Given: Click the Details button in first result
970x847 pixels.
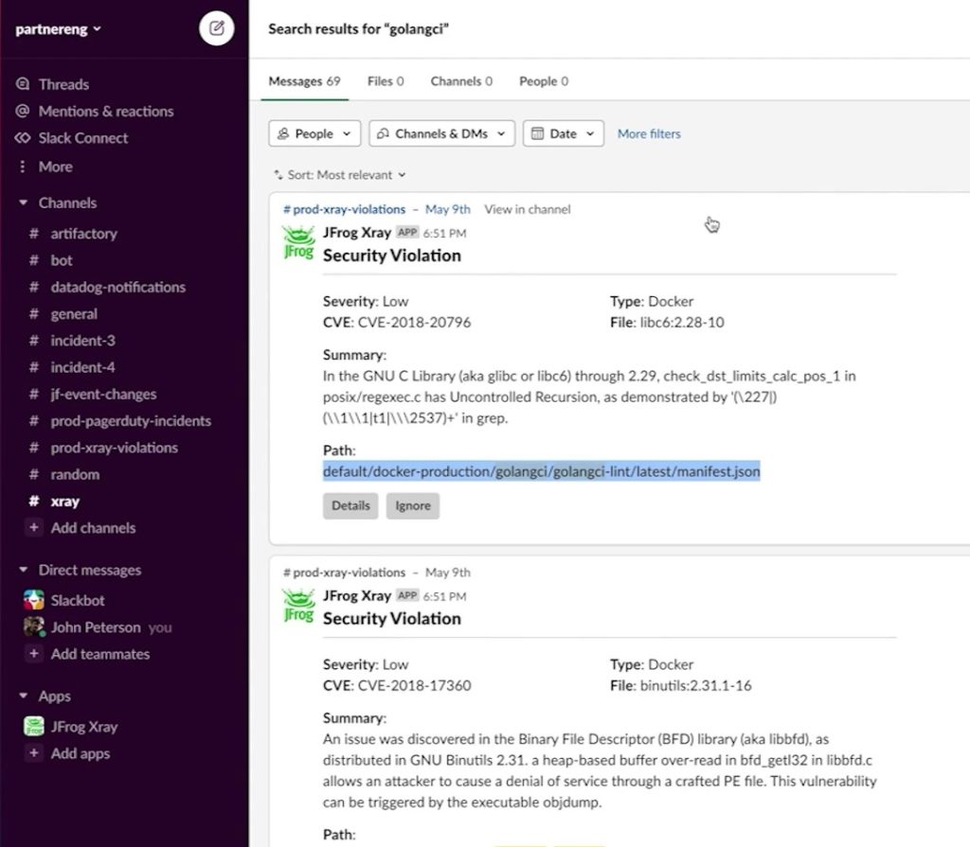Looking at the screenshot, I should tap(350, 505).
